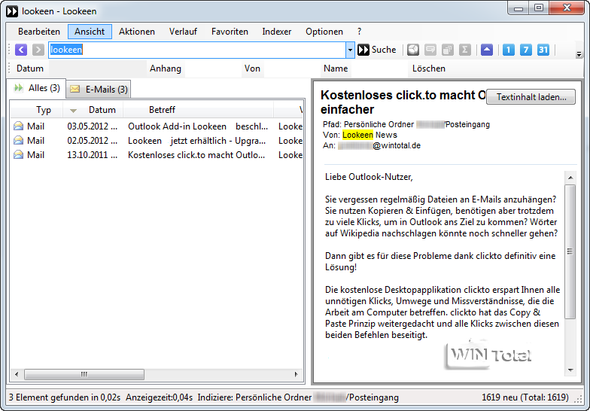This screenshot has width=590, height=411.
Task: Click into the search field containing lookeen
Action: click(197, 50)
